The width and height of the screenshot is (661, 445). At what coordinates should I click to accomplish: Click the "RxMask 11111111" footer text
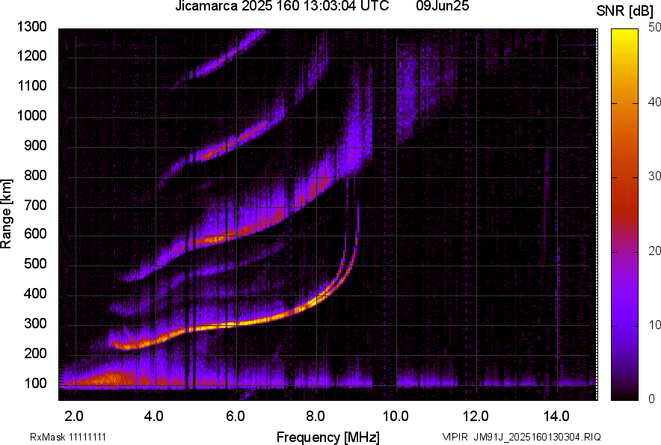pyautogui.click(x=68, y=437)
